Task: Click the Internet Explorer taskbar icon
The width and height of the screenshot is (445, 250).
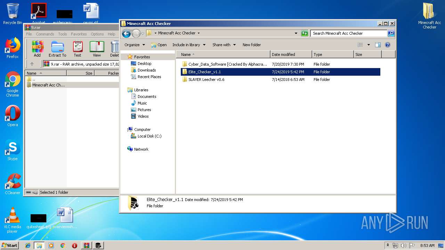Action: pyautogui.click(x=28, y=245)
